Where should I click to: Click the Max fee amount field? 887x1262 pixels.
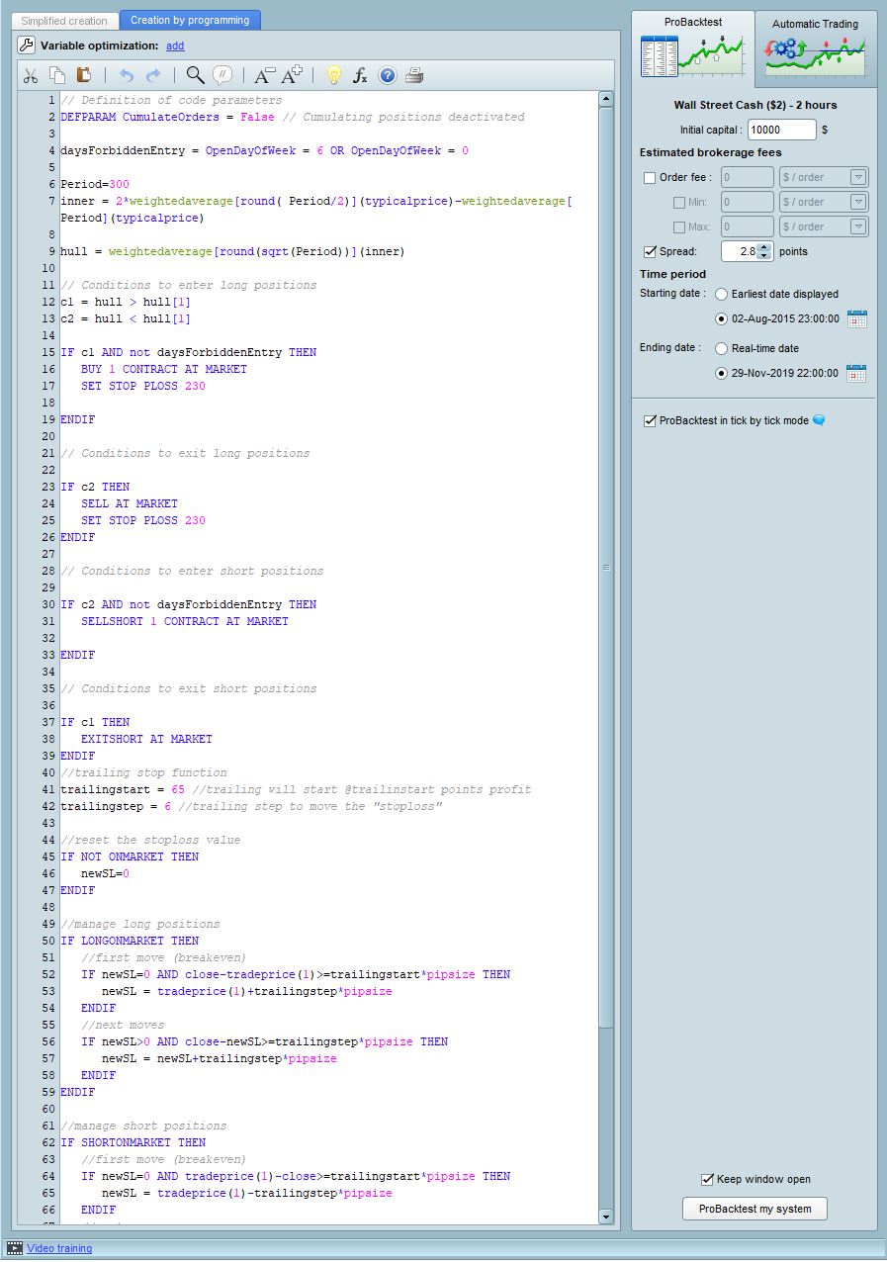coord(748,226)
